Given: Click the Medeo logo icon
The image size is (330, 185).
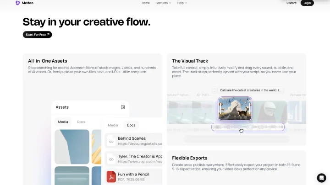Looking at the screenshot, I should tap(18, 3).
